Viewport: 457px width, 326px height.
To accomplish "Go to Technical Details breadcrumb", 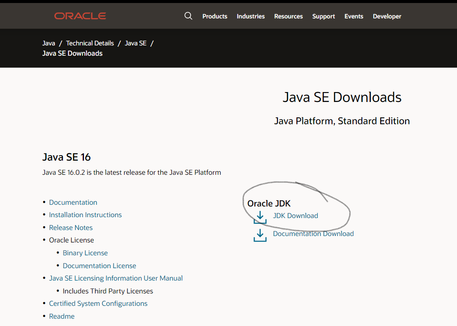I will 90,43.
